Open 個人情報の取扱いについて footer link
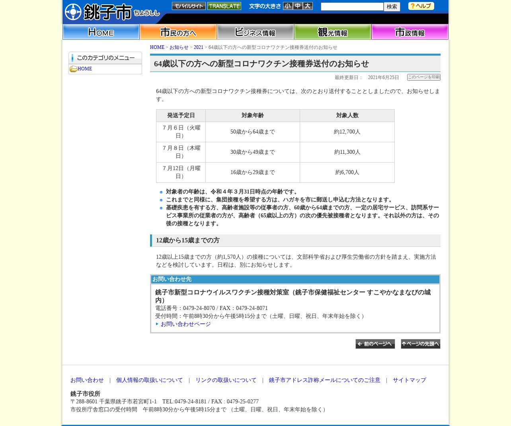The height and width of the screenshot is (426, 511). point(150,380)
